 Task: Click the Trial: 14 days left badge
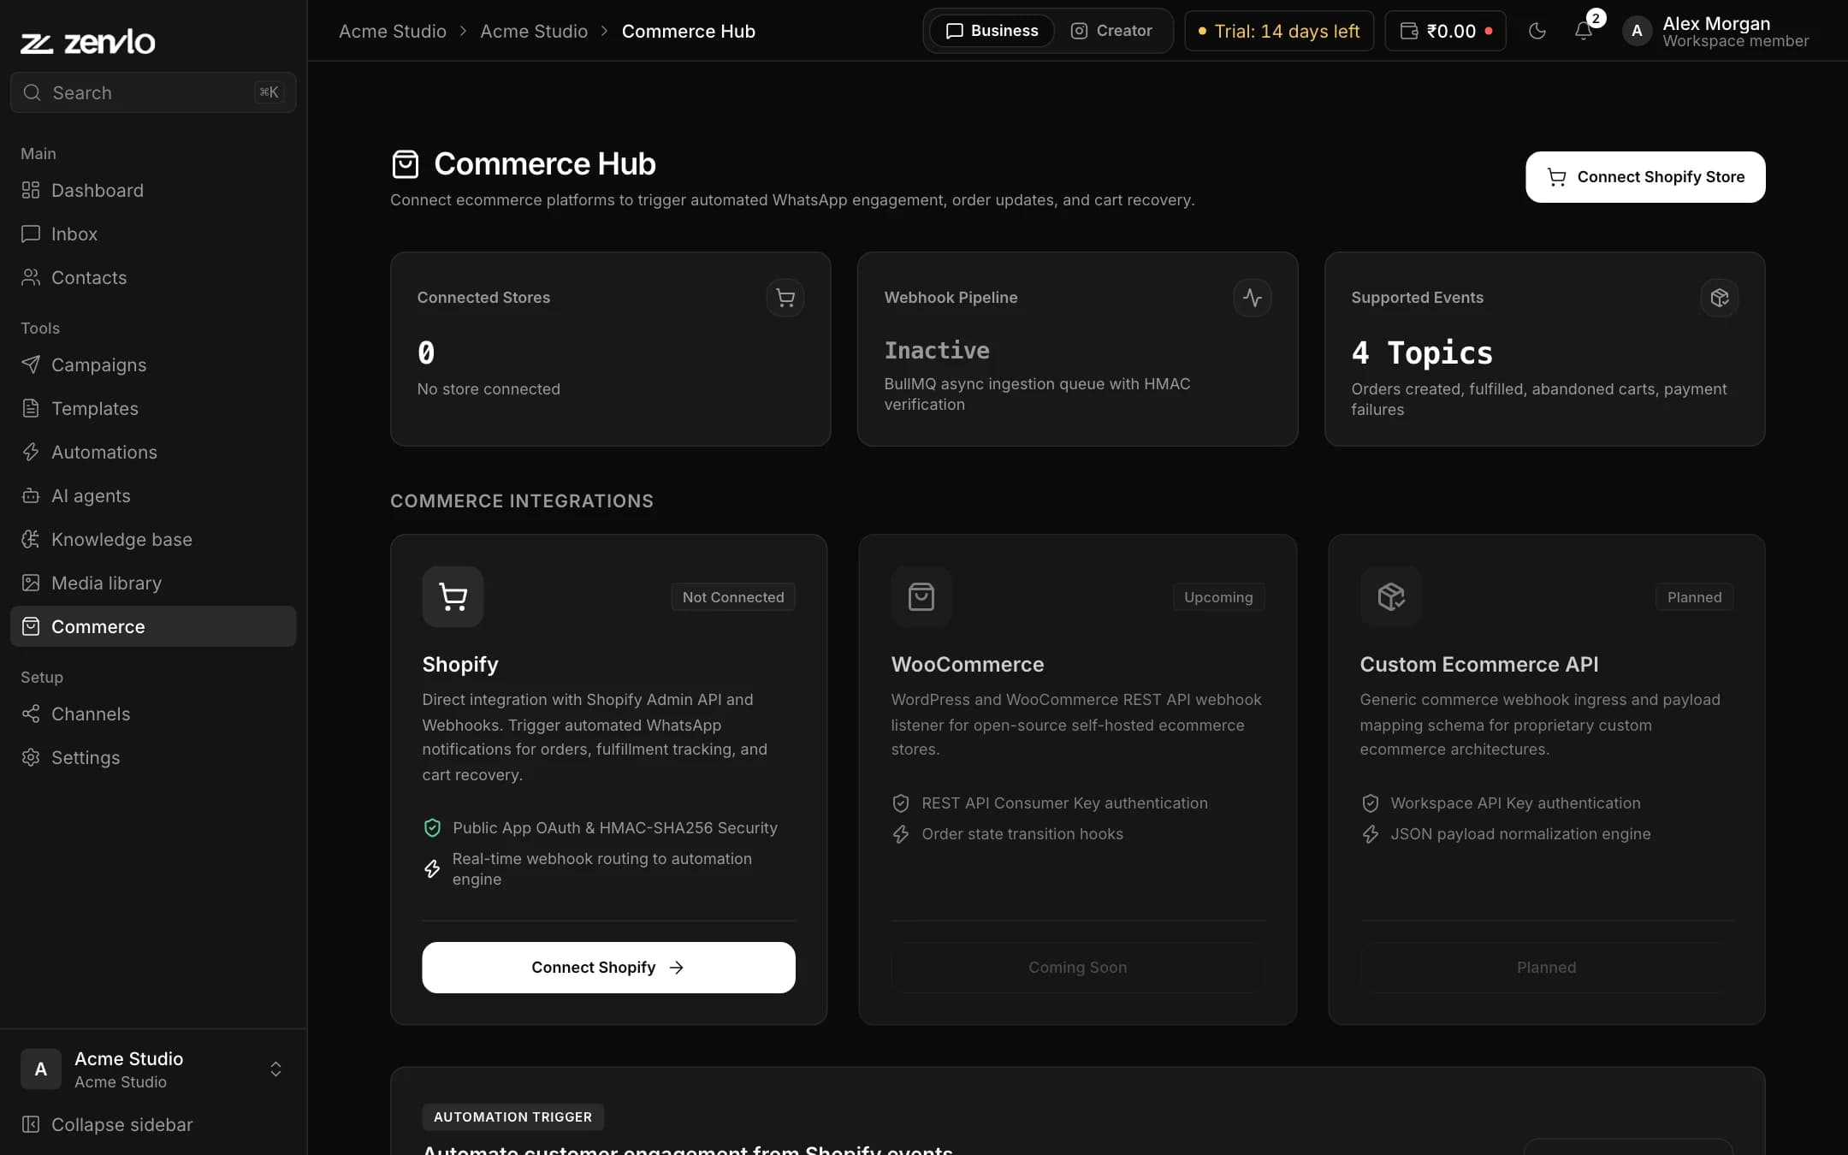click(1279, 31)
